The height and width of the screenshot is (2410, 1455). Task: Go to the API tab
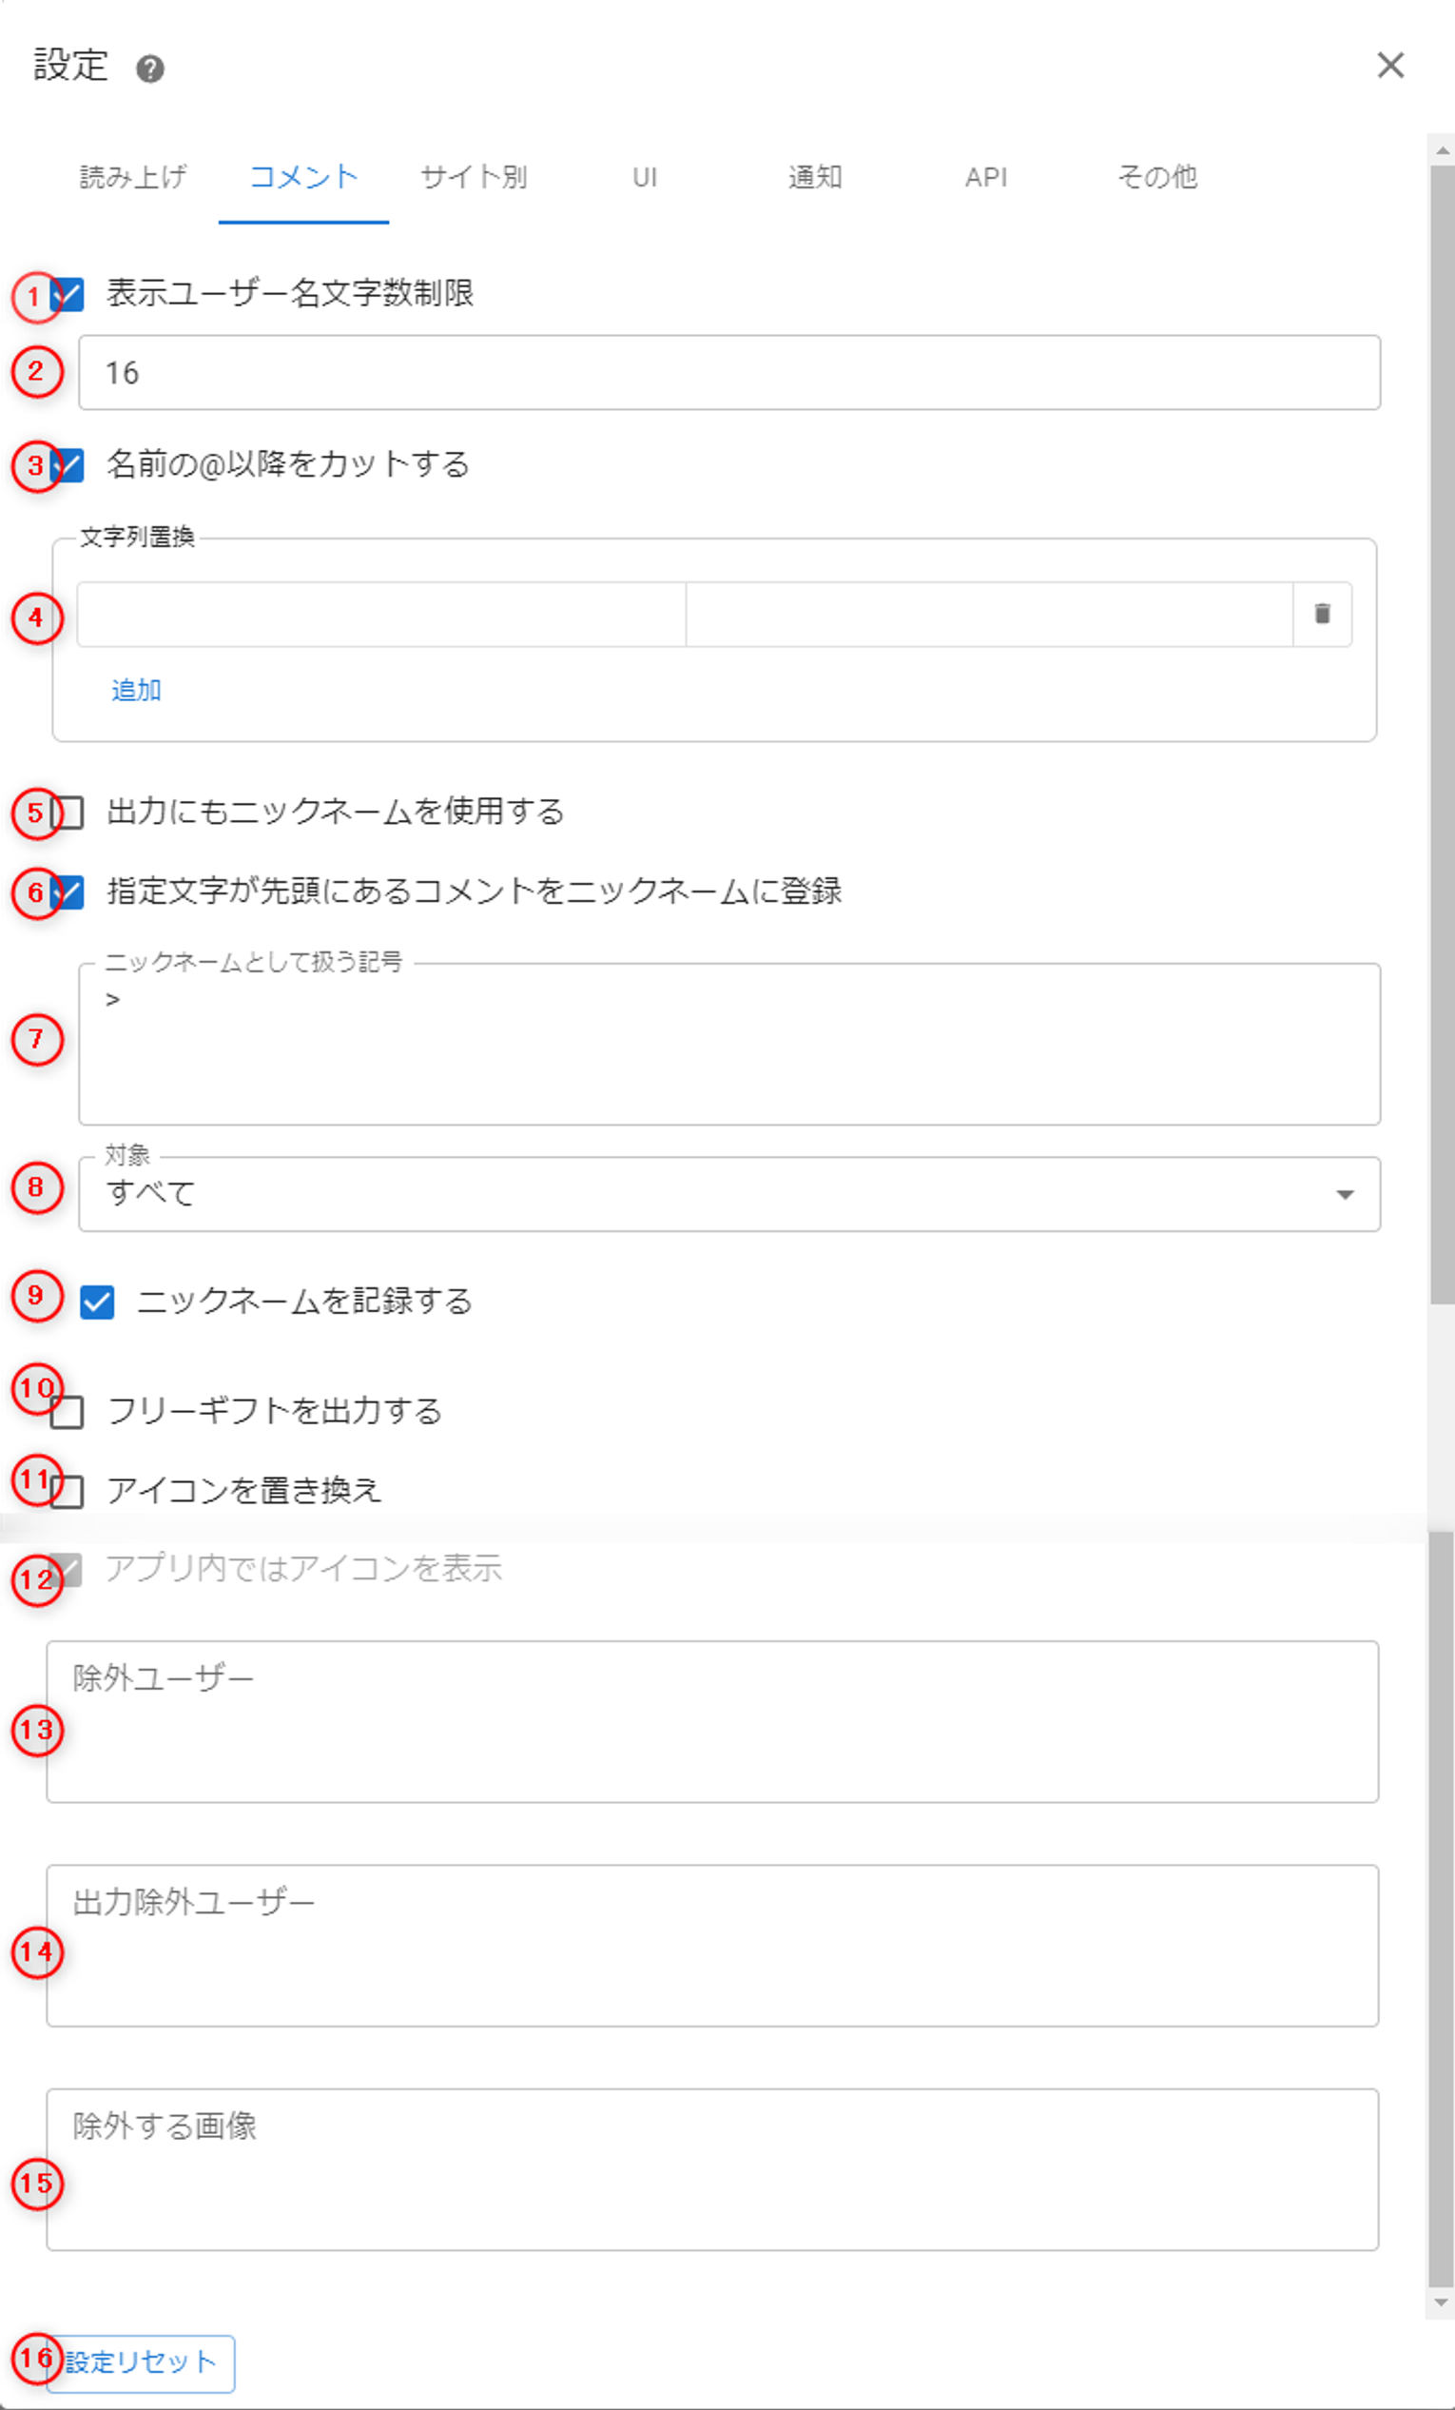coord(985,177)
